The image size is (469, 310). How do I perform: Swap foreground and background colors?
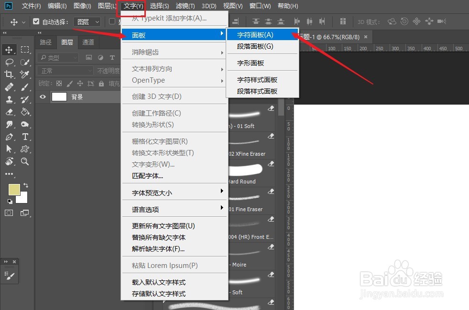(x=26, y=185)
